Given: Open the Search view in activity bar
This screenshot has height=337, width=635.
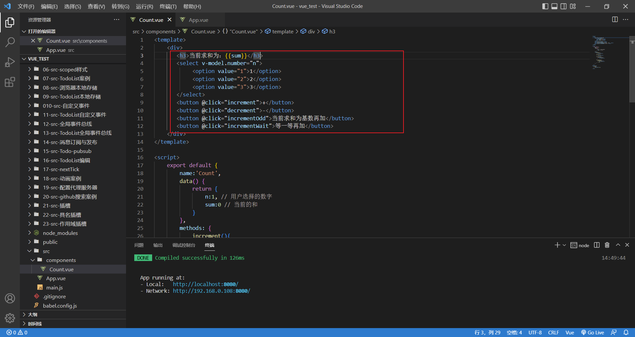Looking at the screenshot, I should (10, 42).
